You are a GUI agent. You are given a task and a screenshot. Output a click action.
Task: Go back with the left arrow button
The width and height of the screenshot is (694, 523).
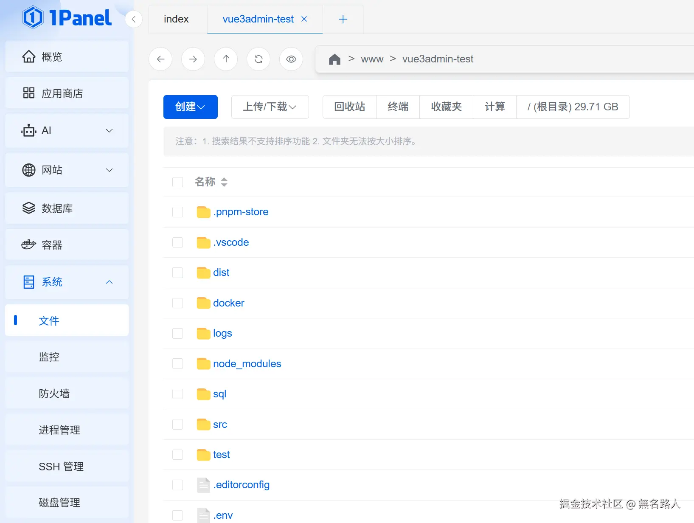point(160,59)
